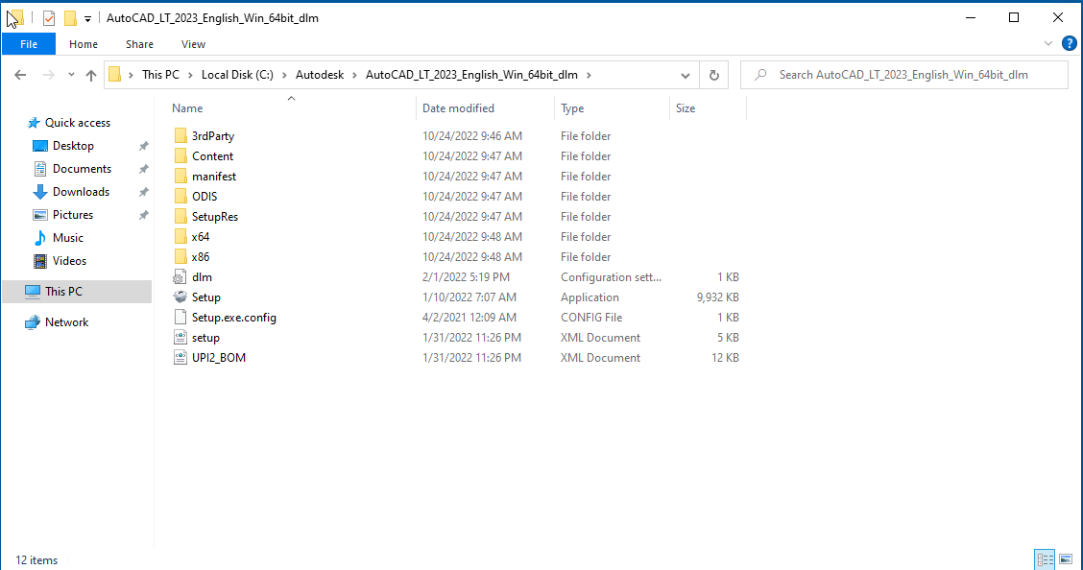Select the manifest folder icon

(x=180, y=176)
